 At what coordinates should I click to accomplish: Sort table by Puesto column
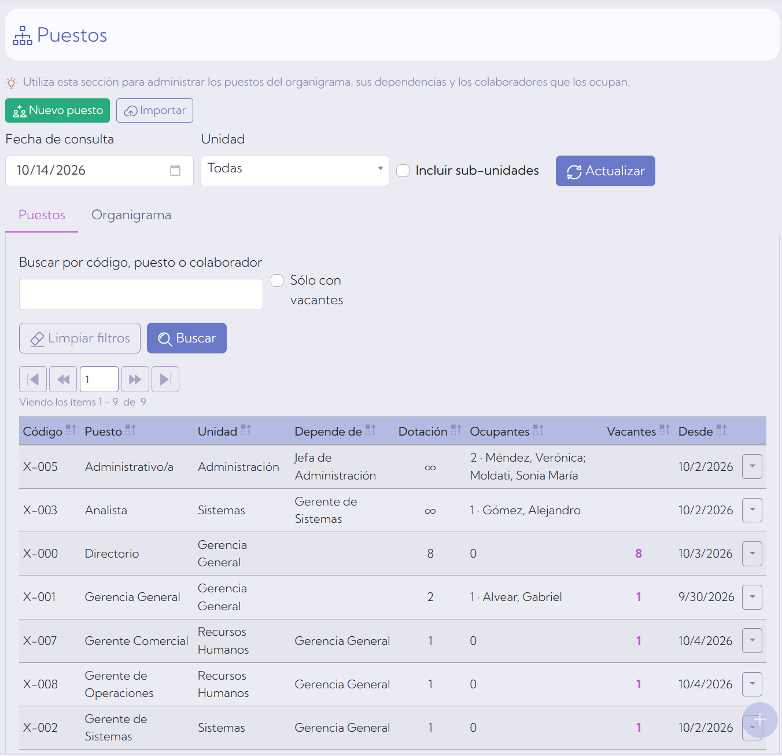coord(130,430)
